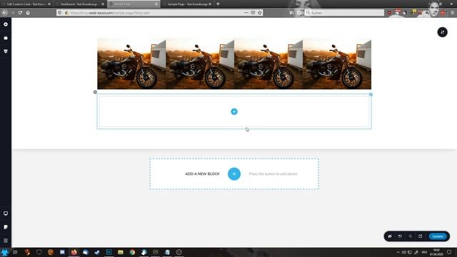Image resolution: width=457 pixels, height=257 pixels.
Task: Toggle hidden elements in bottom bar
Action: (390, 236)
